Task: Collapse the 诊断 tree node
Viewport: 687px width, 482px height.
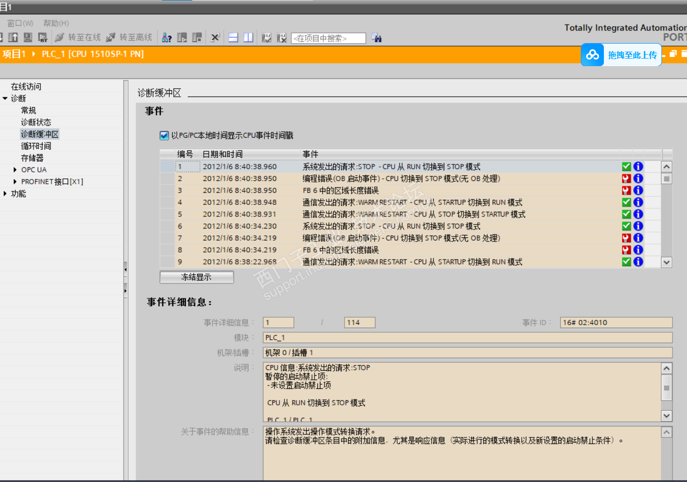Action: point(5,98)
